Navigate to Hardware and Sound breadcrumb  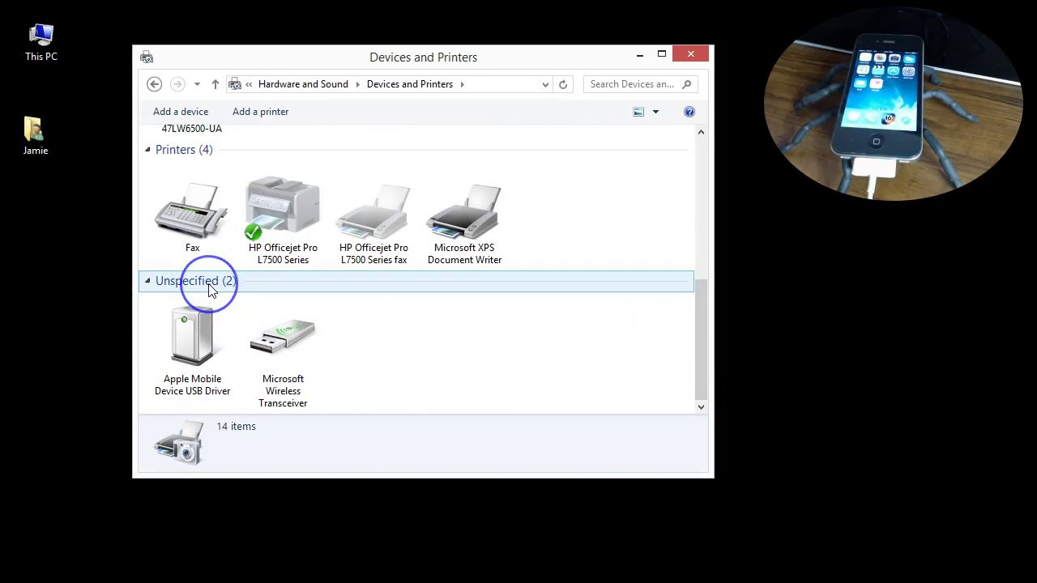pyautogui.click(x=303, y=84)
